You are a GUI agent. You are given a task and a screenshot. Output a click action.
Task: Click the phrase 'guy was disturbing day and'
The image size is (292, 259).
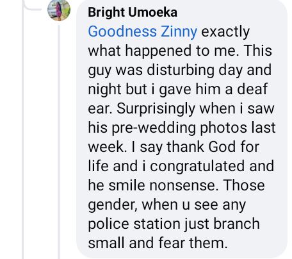180,71
